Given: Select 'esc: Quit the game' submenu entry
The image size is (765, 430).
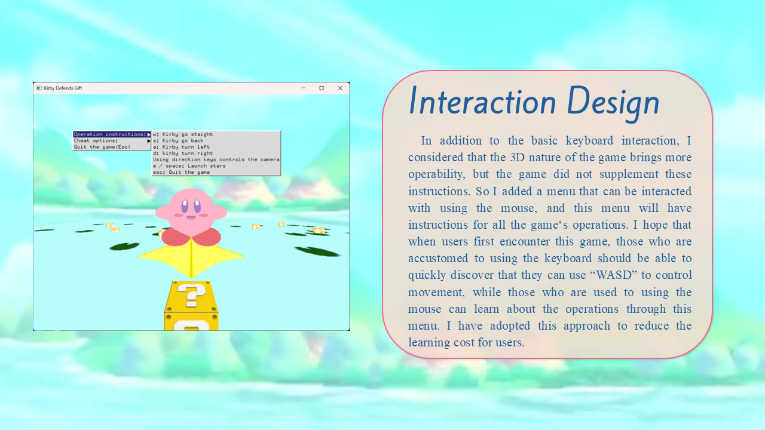Looking at the screenshot, I should 216,172.
